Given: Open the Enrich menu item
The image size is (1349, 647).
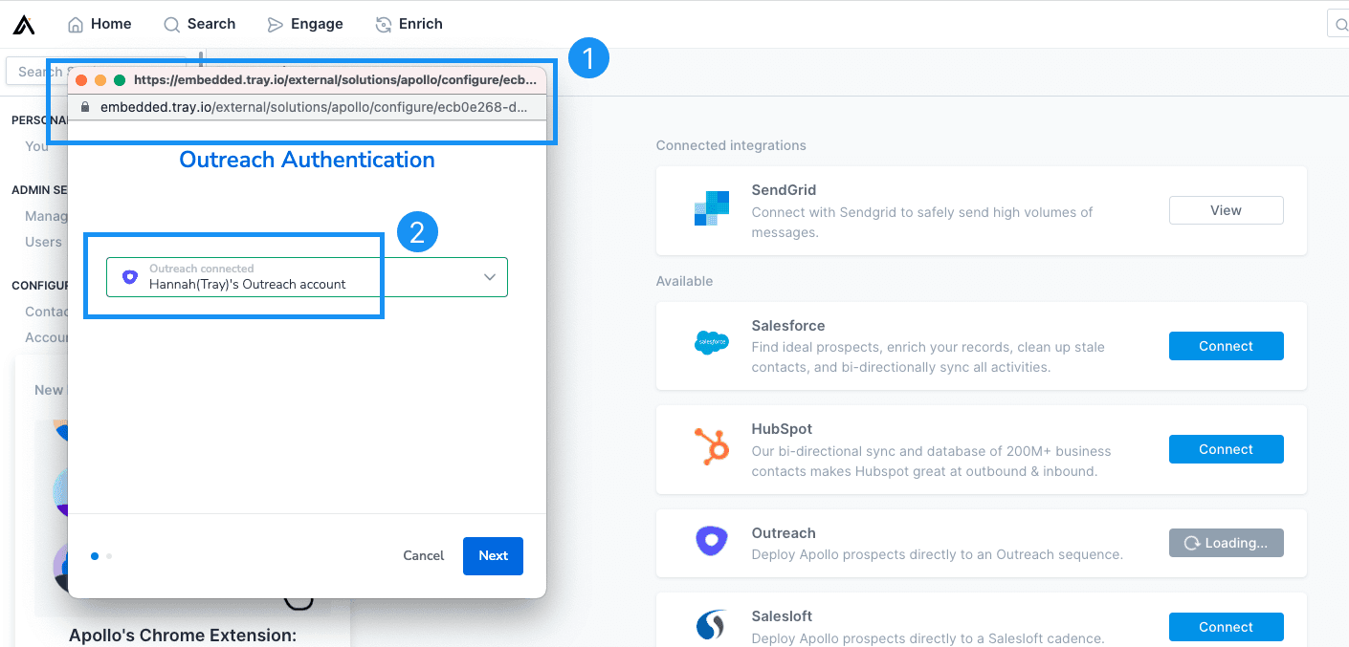Looking at the screenshot, I should coord(409,24).
